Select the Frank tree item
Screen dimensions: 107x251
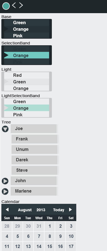pyautogui.click(x=35, y=139)
